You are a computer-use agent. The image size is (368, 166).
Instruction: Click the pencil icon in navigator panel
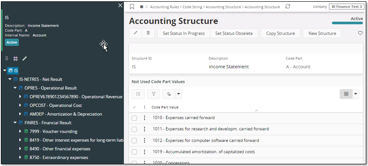(x=25, y=59)
